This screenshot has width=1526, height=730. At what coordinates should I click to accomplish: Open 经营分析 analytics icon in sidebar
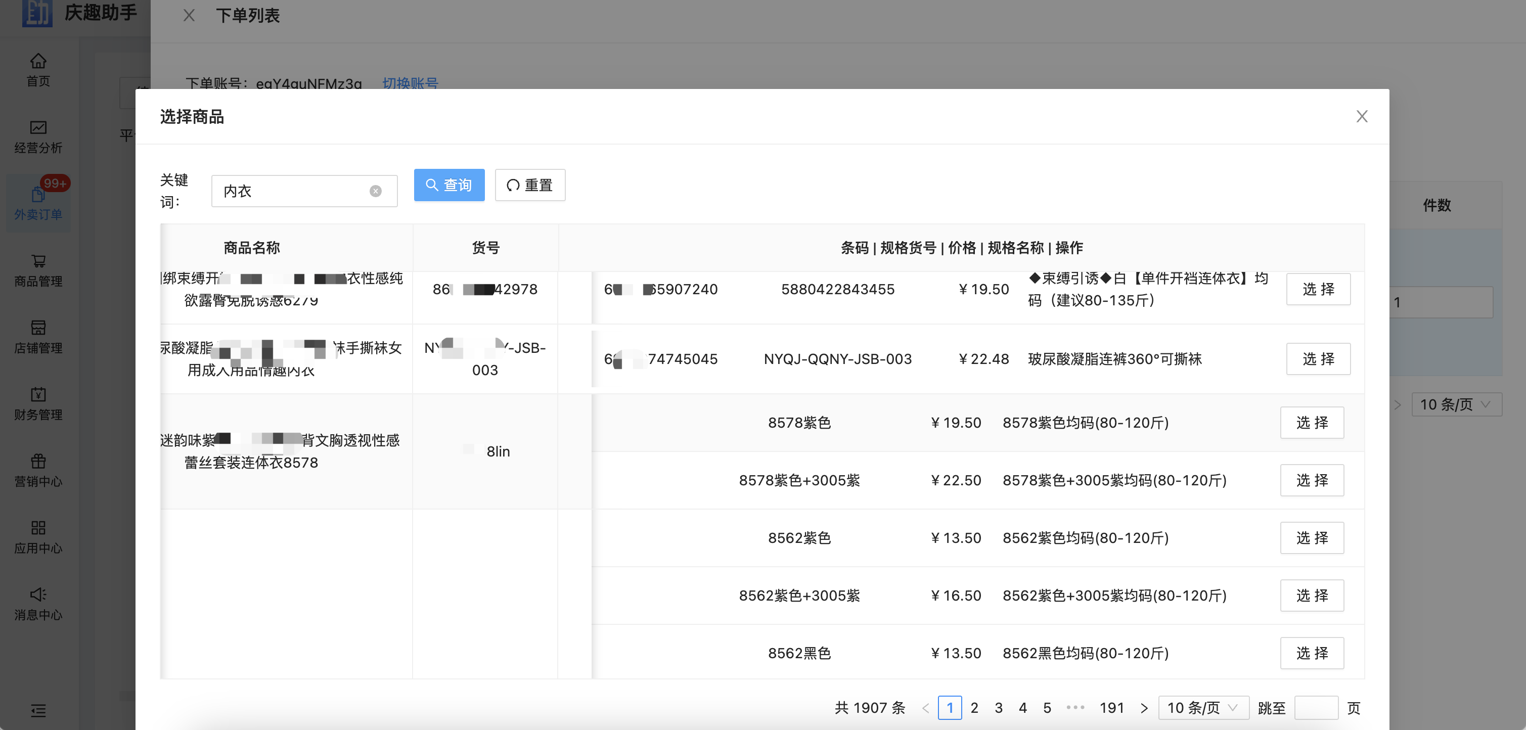(38, 128)
